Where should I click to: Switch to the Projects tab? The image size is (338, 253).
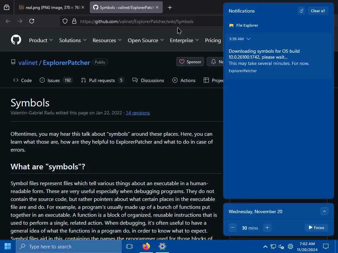pos(214,80)
